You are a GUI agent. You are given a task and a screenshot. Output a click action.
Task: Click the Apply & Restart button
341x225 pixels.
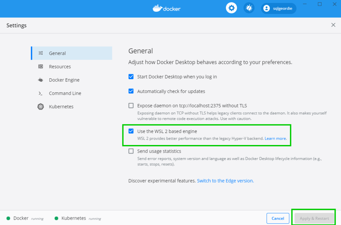coord(314,218)
